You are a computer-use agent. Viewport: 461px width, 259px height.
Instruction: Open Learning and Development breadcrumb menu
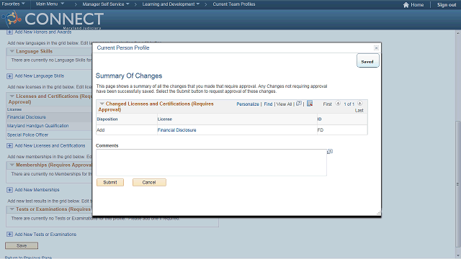[171, 4]
